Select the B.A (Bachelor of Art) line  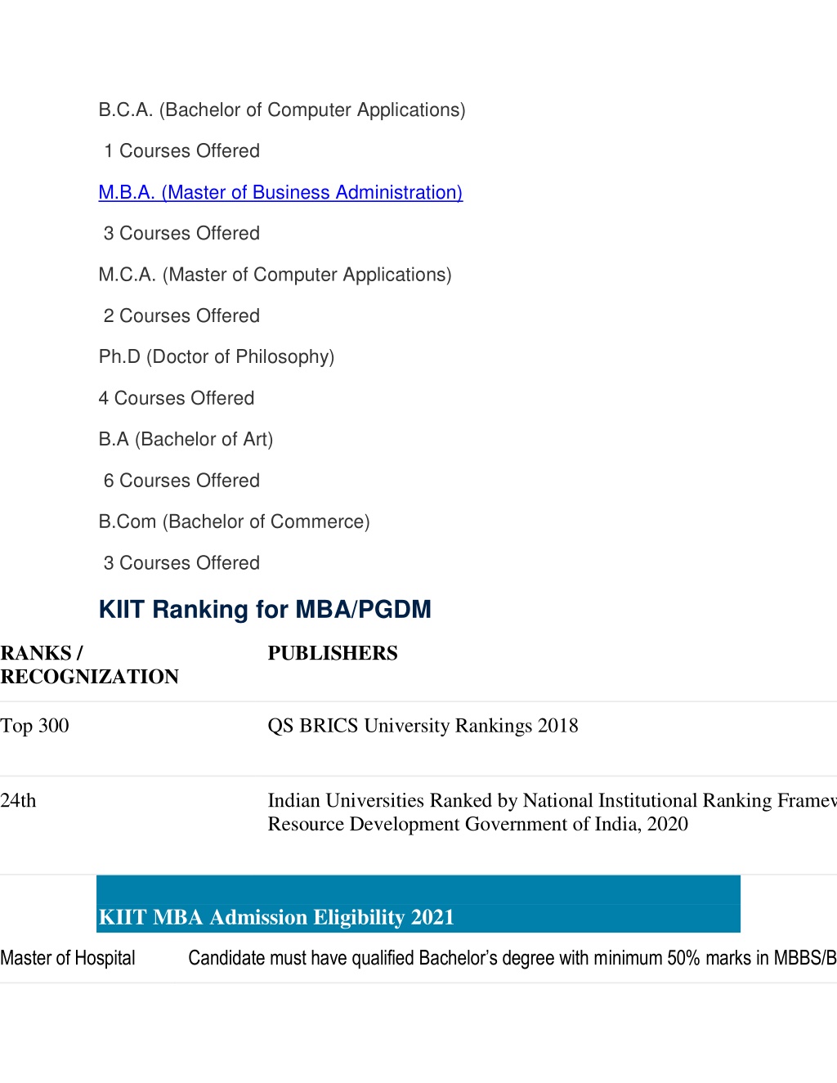pyautogui.click(x=186, y=440)
